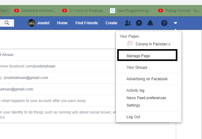Open Activity log
The height and width of the screenshot is (139, 202).
(x=136, y=90)
